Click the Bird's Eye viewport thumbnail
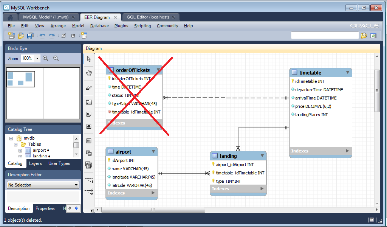Image resolution: width=387 pixels, height=227 pixels. 21,79
